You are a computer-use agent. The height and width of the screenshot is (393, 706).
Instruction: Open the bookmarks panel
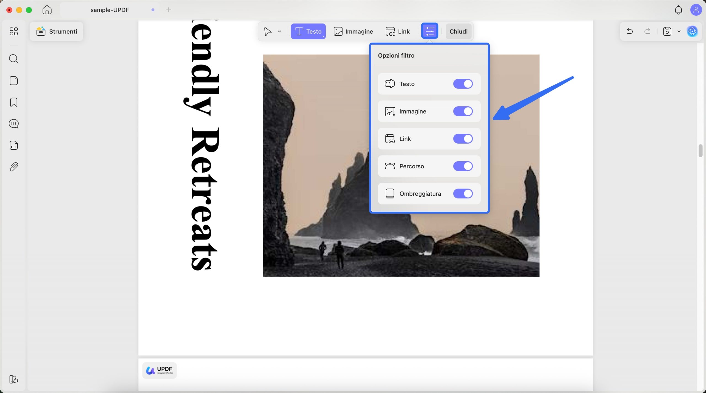click(x=13, y=102)
